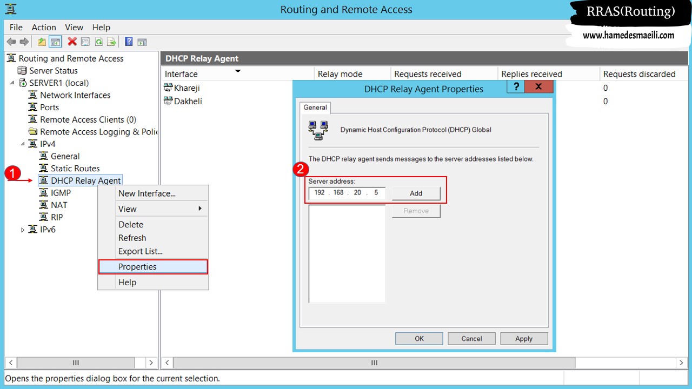Choose Refresh from context menu

tap(154, 238)
